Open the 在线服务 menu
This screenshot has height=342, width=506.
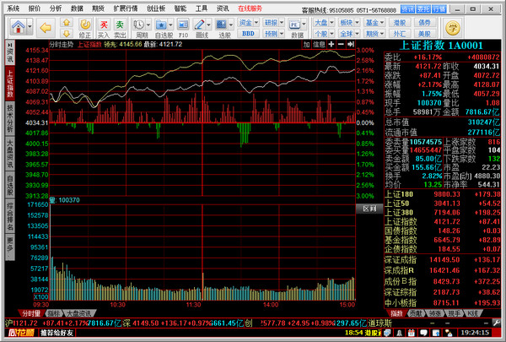[250, 8]
